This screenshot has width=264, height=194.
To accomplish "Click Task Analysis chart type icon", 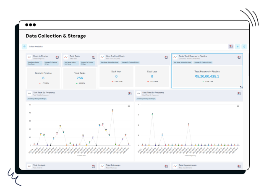I will 29,166.
